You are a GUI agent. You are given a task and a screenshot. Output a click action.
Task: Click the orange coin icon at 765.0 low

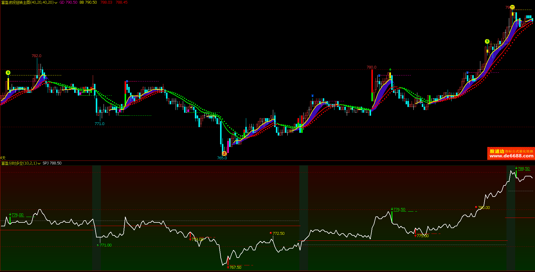(224, 154)
